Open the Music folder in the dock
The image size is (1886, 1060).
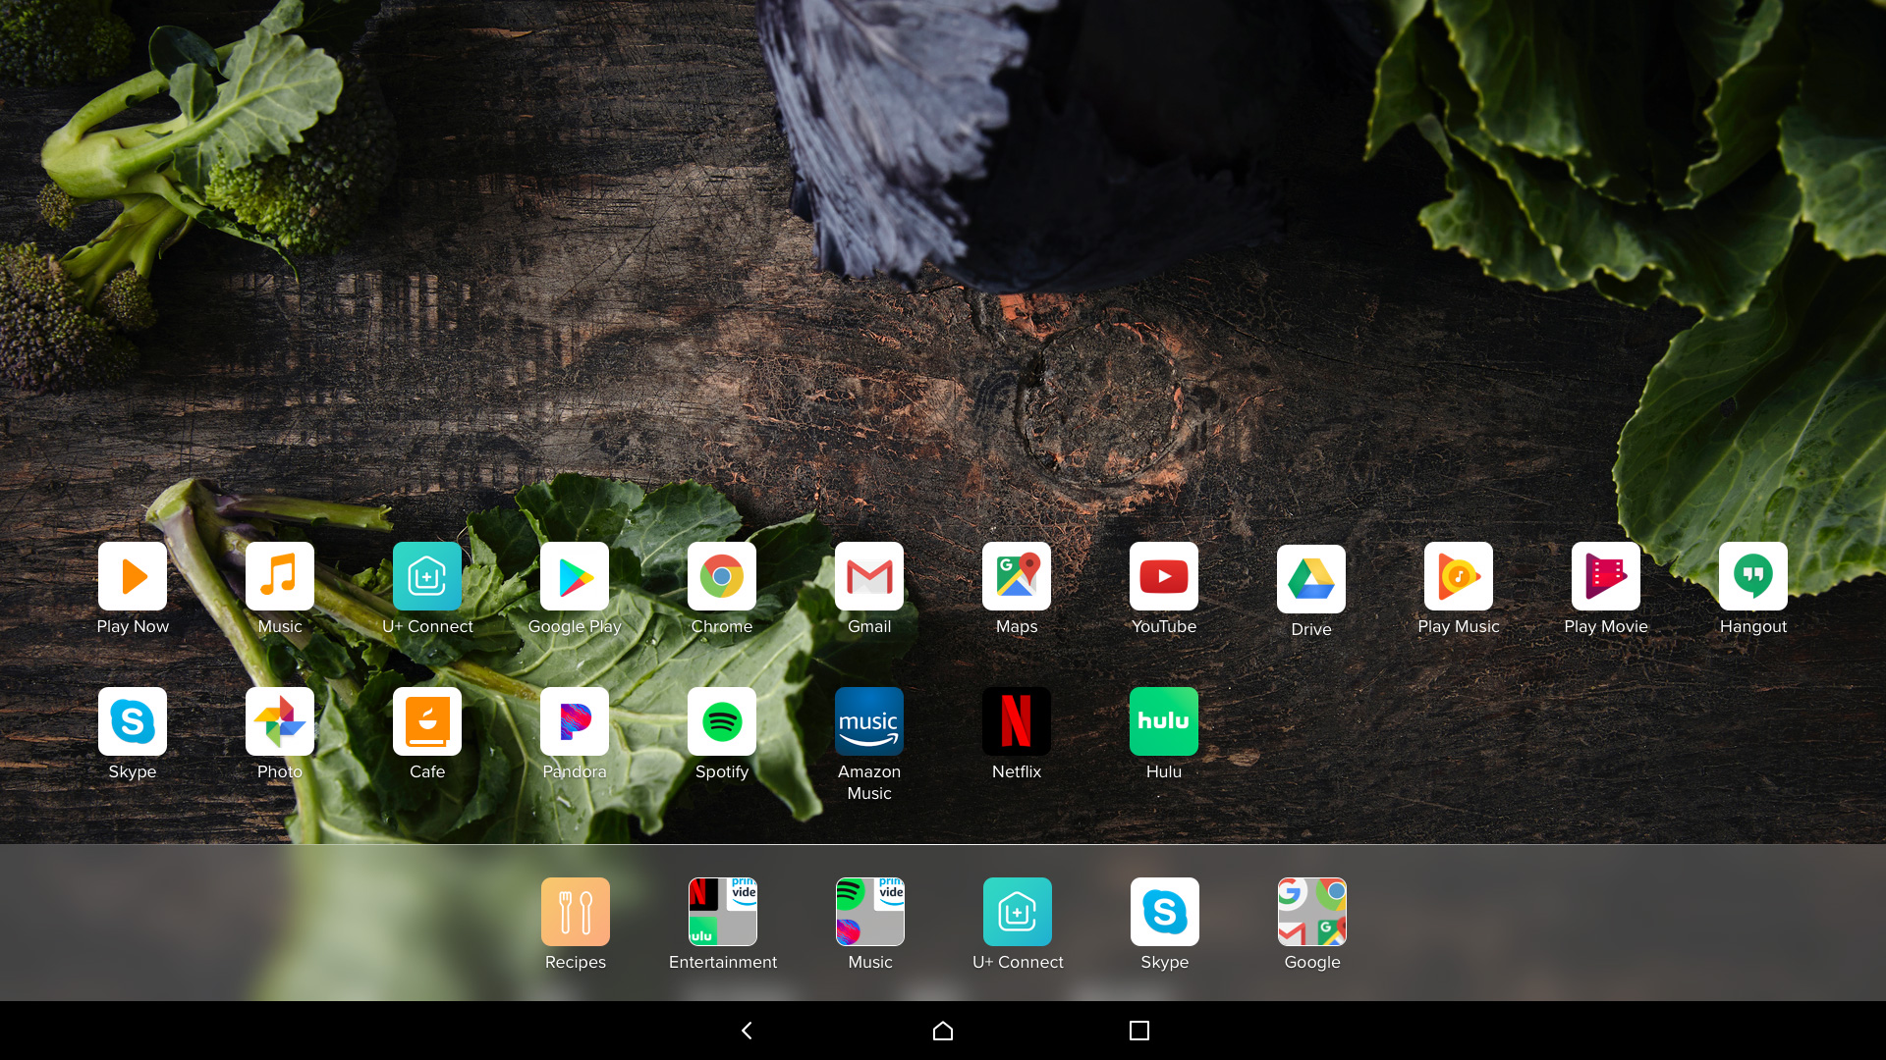tap(870, 912)
